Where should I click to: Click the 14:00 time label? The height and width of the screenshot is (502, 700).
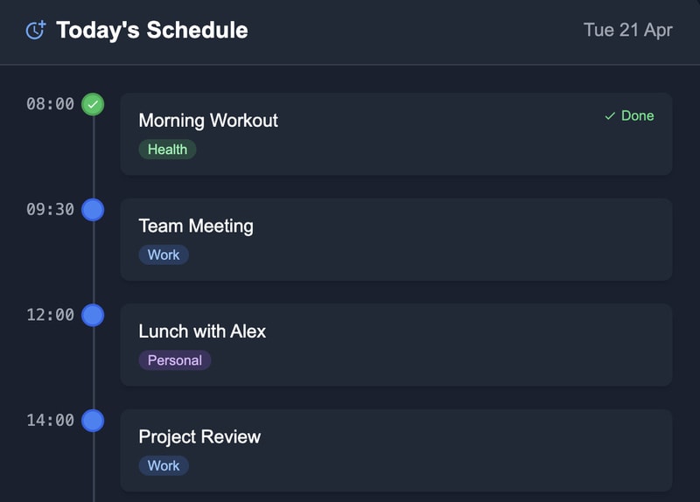[x=50, y=421]
